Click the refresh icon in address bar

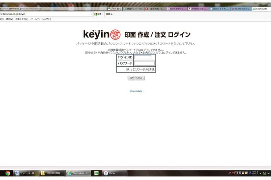click(121, 9)
